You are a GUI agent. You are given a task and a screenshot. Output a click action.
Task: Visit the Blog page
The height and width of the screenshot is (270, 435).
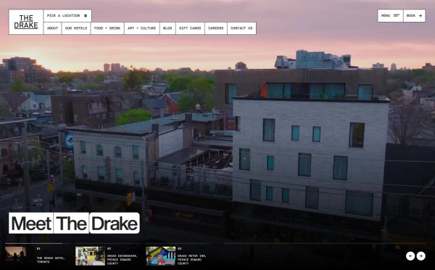pyautogui.click(x=167, y=28)
